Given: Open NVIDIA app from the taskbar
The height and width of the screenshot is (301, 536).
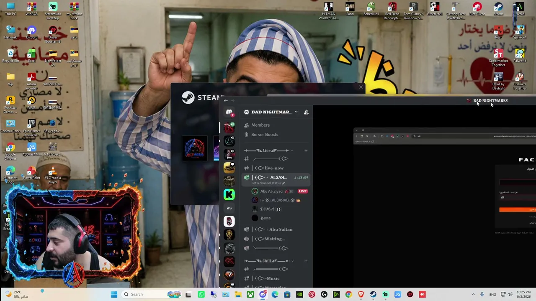Looking at the screenshot, I should point(299,294).
